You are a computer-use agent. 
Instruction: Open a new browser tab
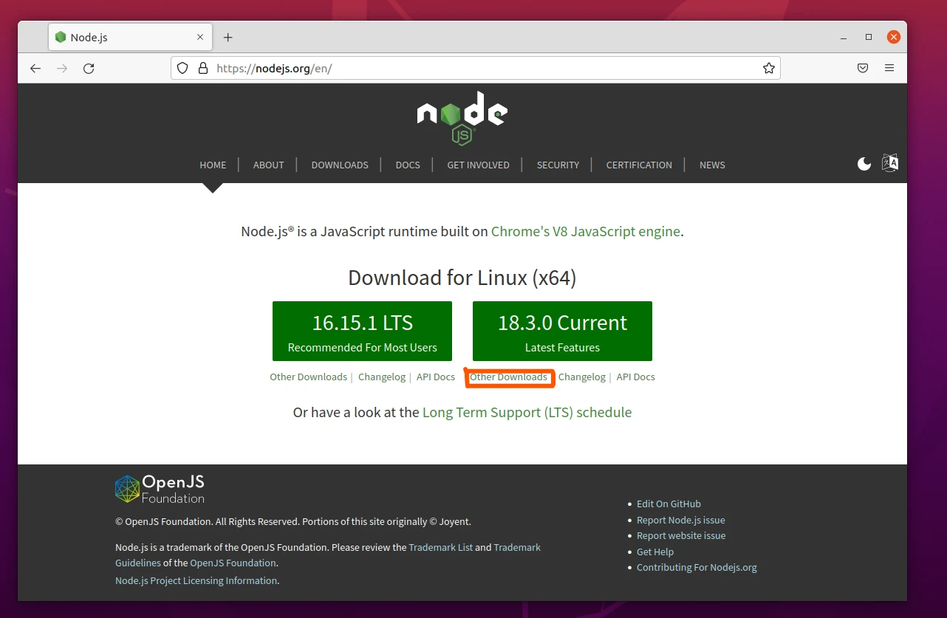[228, 37]
